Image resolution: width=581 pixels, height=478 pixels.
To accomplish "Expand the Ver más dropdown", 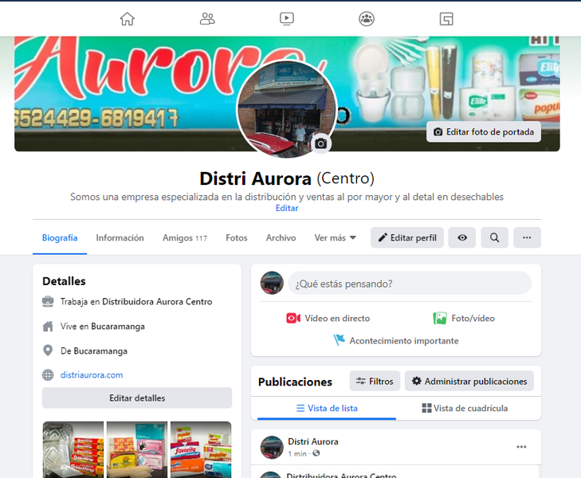I will [336, 237].
